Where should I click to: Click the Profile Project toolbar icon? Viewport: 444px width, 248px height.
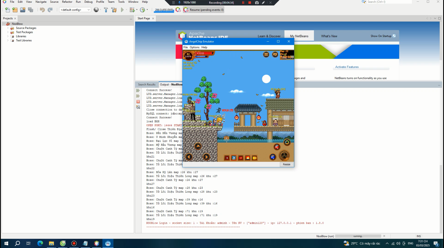coord(142,10)
